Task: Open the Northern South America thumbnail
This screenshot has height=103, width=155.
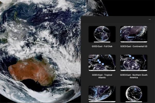Action: pos(134,63)
